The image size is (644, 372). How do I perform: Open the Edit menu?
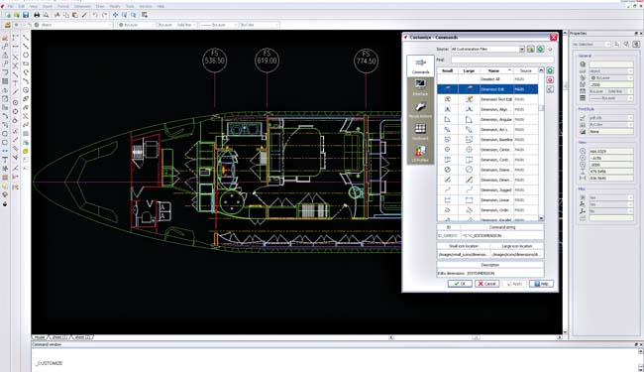point(22,7)
